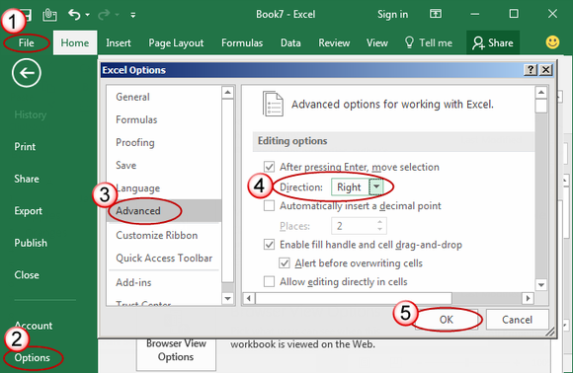Click horizontal scroll right arrow
Image resolution: width=573 pixels, height=373 pixels.
point(528,298)
